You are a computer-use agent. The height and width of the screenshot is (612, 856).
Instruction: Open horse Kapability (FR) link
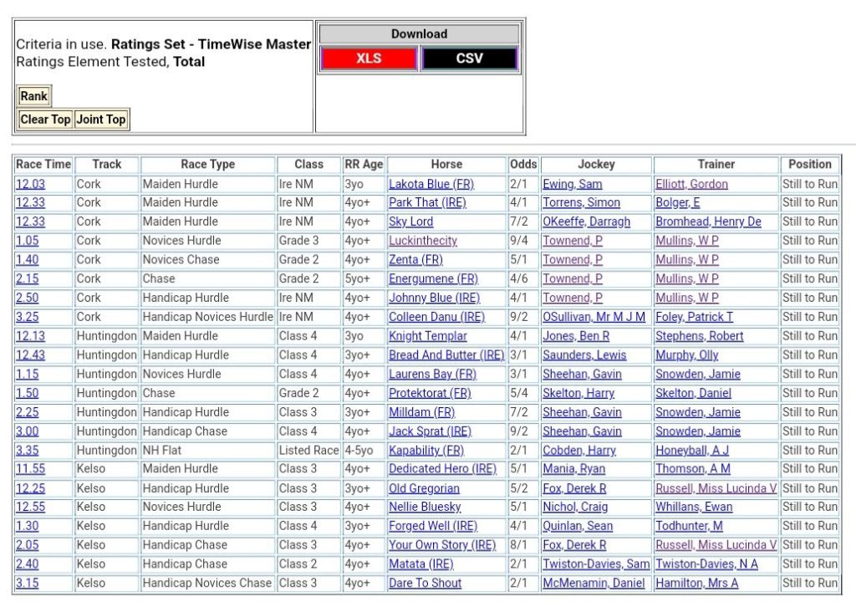coord(426,450)
